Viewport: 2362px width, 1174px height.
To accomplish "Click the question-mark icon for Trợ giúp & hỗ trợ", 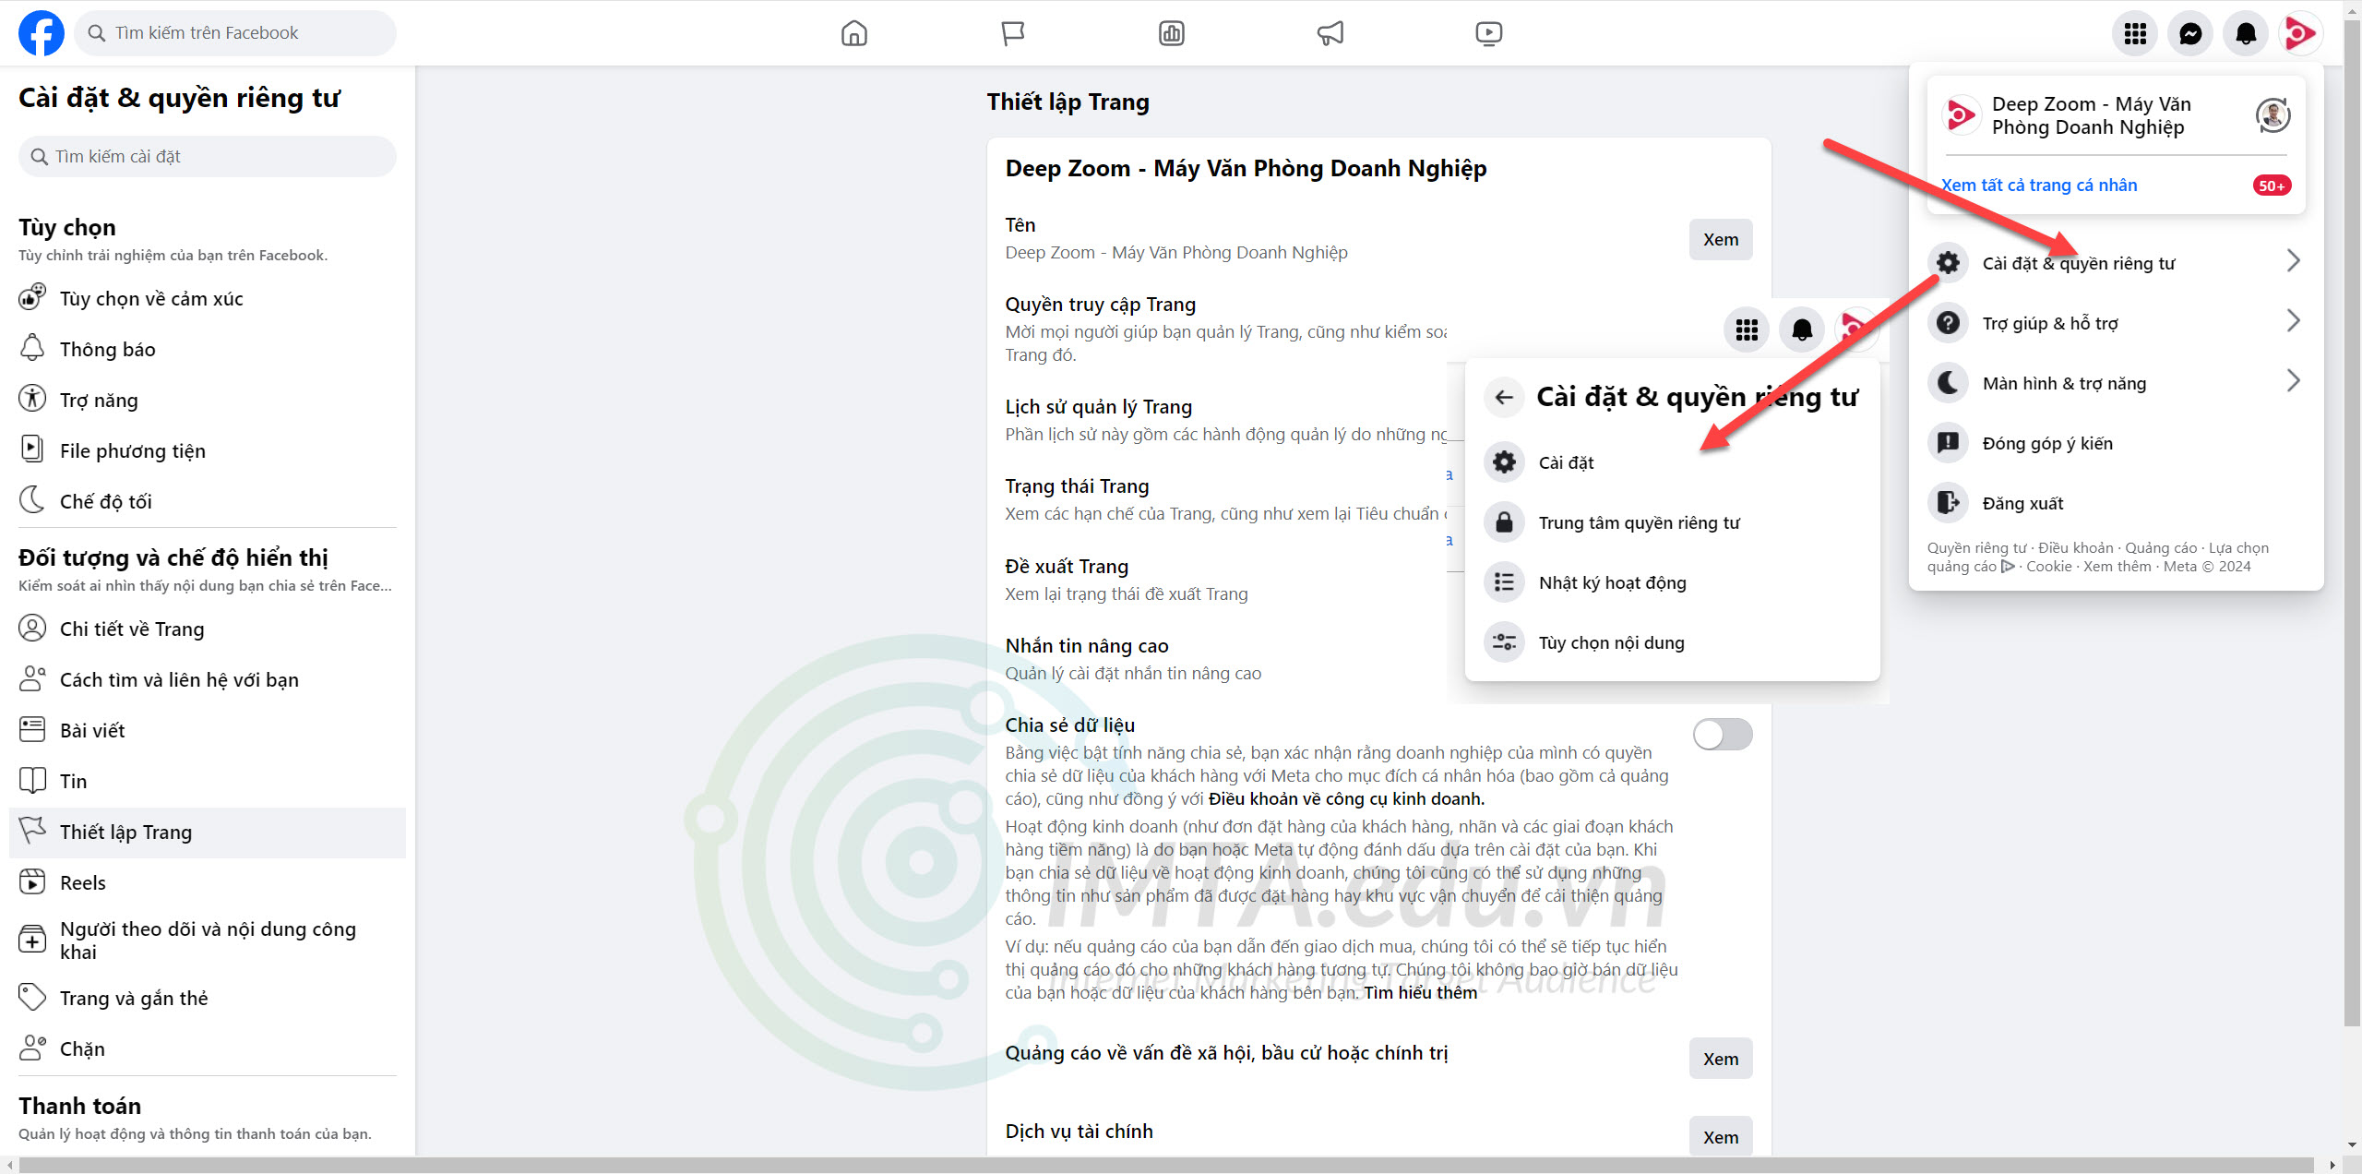I will tap(1948, 322).
